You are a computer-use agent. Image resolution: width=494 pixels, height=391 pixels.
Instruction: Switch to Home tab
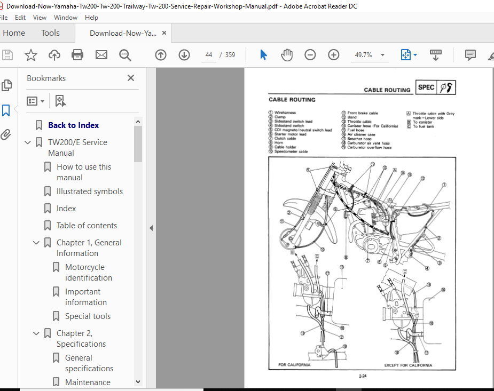pyautogui.click(x=14, y=33)
